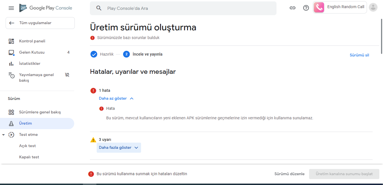The width and height of the screenshot is (383, 185).
Task: Click the İstatistikler bar chart icon
Action: [11, 64]
